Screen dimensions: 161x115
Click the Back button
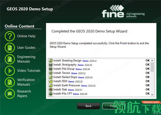point(89,106)
